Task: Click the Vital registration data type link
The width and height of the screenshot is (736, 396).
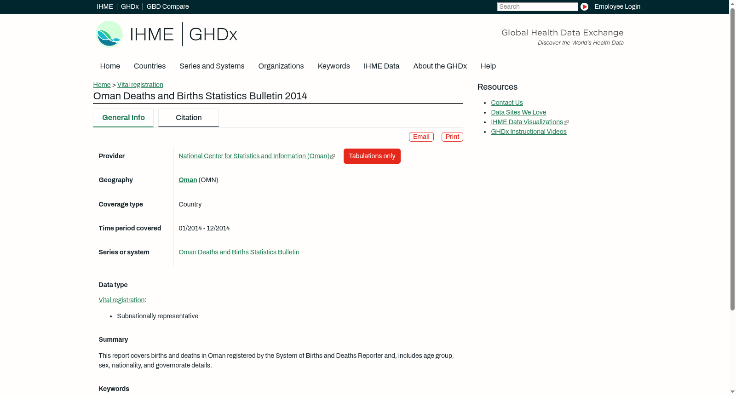Action: point(121,300)
